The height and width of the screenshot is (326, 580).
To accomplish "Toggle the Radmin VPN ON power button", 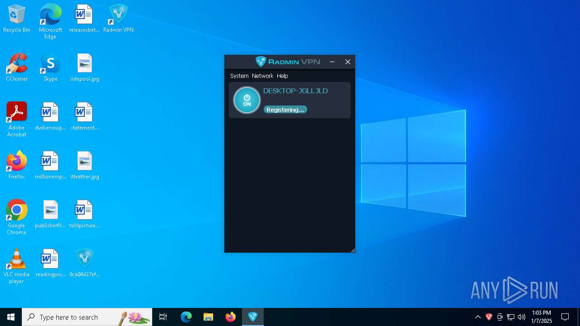I will [x=247, y=100].
